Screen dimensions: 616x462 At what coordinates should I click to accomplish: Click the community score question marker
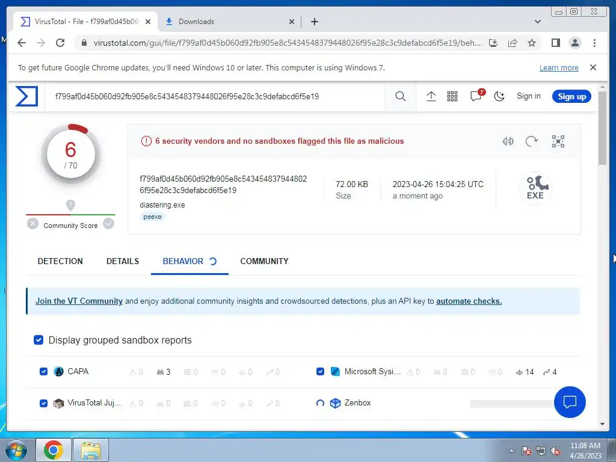point(70,205)
